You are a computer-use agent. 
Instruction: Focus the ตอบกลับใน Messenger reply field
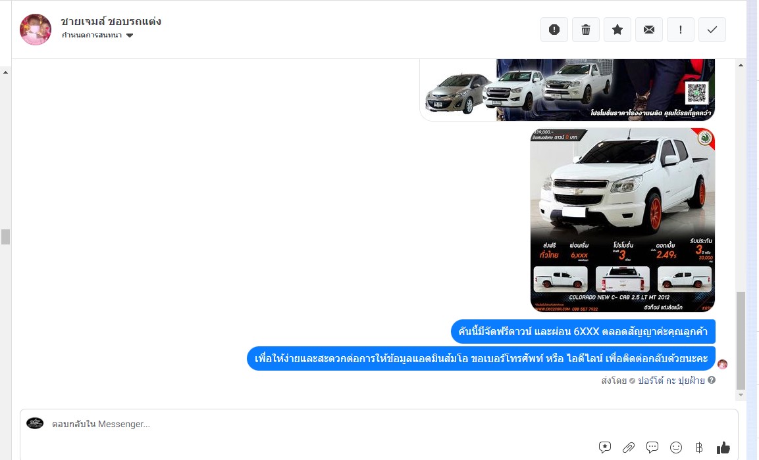(x=379, y=424)
